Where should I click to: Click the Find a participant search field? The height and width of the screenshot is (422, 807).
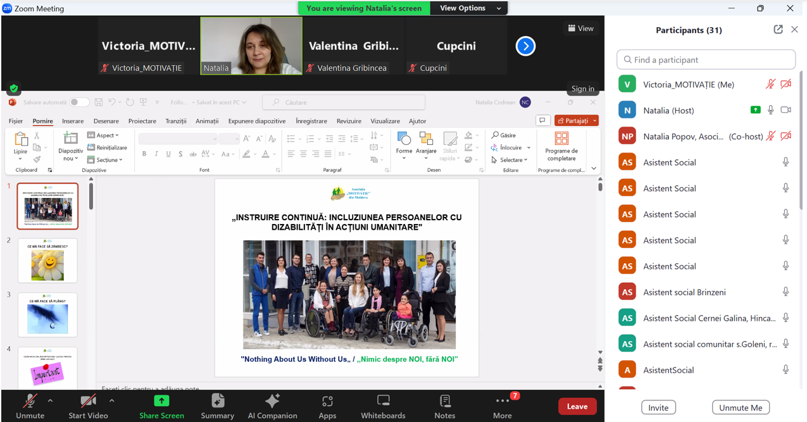(x=706, y=59)
